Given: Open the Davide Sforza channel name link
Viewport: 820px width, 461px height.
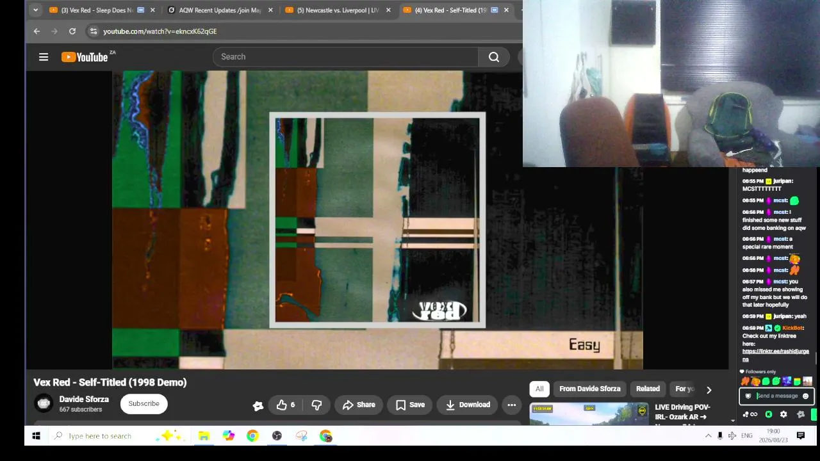Looking at the screenshot, I should click(84, 399).
